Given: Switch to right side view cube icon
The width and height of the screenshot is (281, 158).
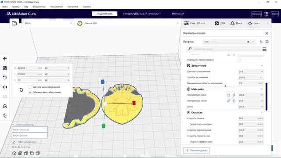Looking at the screenshot, I should tap(38, 153).
